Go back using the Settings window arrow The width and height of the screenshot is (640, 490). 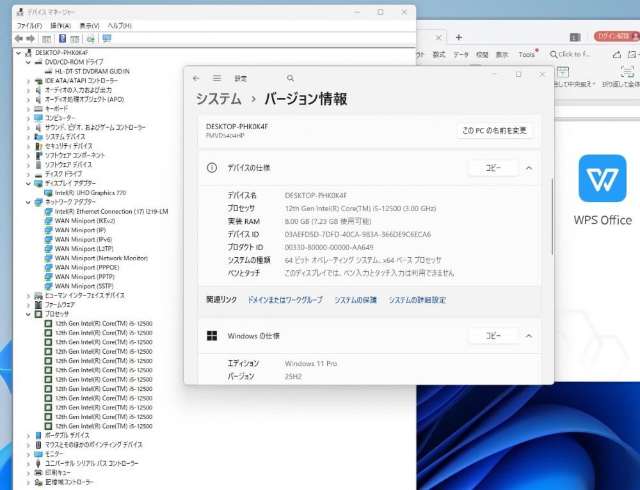pyautogui.click(x=196, y=78)
